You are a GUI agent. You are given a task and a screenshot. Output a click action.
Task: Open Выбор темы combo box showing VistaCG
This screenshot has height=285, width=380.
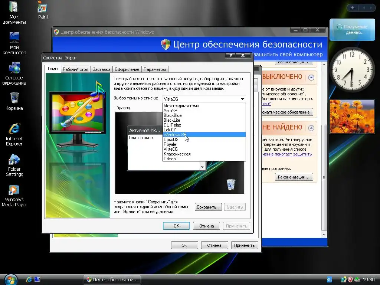204,99
